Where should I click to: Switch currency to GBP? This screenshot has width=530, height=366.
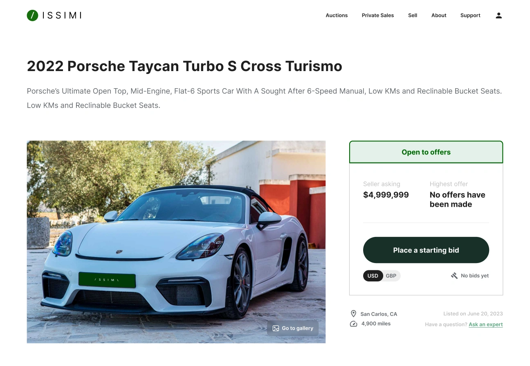(391, 276)
